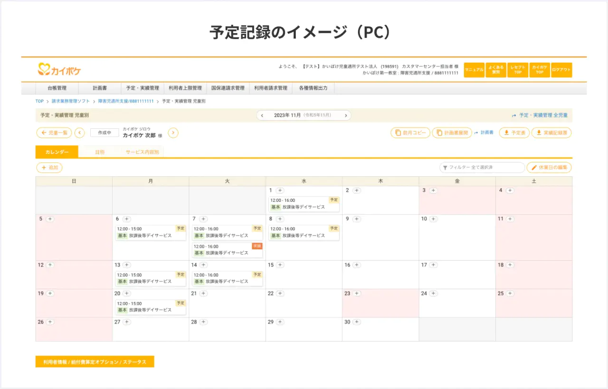This screenshot has height=389, width=608.
Task: Click the 追加 button above calendar
Action: [49, 168]
